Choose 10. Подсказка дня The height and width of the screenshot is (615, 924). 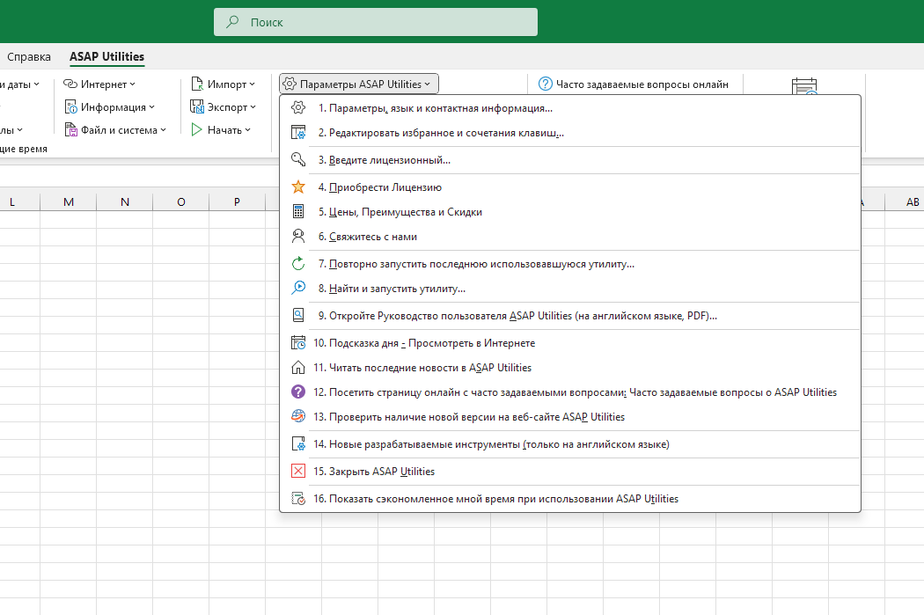[x=570, y=343]
